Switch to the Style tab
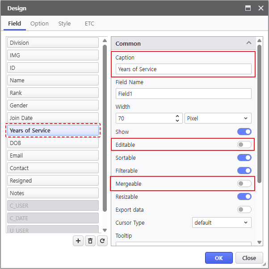 pyautogui.click(x=64, y=24)
